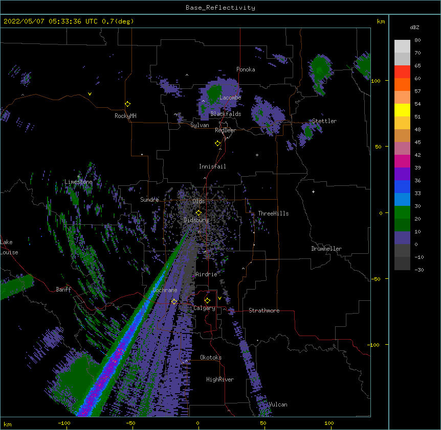The width and height of the screenshot is (441, 430).
Task: Click the white asterisk marker east of Innisfail
Action: [257, 155]
